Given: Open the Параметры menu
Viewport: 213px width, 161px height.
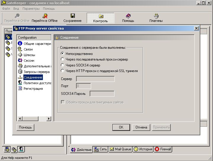Looking at the screenshot, I should (31, 9).
